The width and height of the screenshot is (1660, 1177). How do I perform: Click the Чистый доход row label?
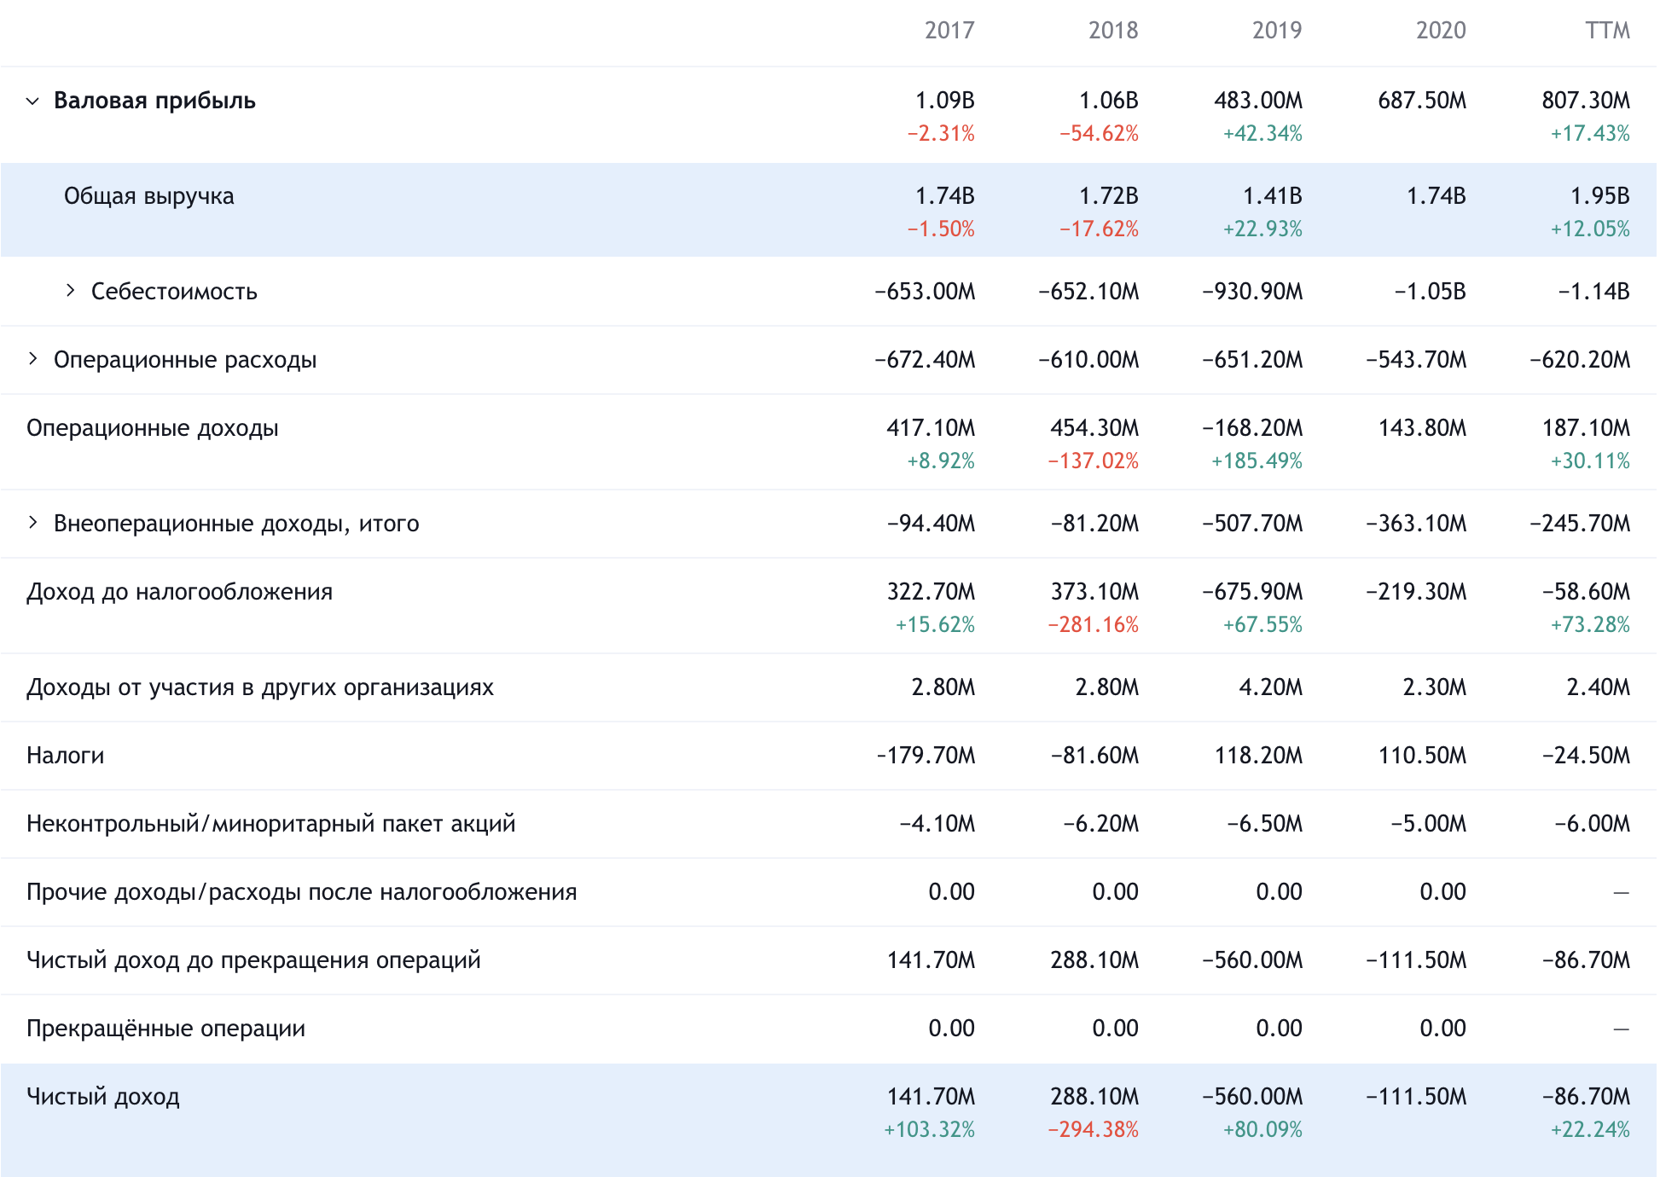[103, 1097]
